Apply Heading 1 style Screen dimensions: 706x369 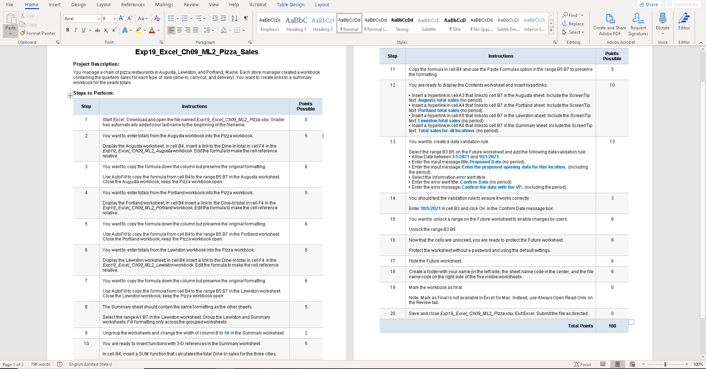(296, 23)
